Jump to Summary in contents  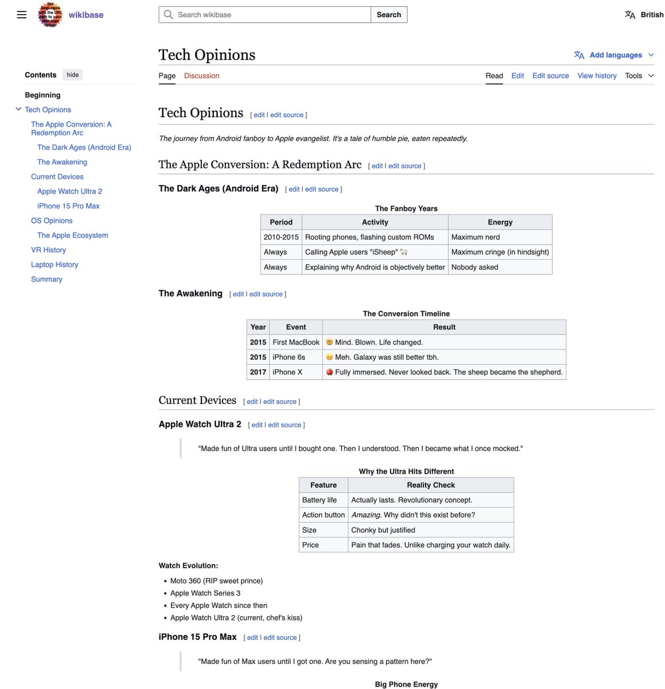click(x=46, y=280)
